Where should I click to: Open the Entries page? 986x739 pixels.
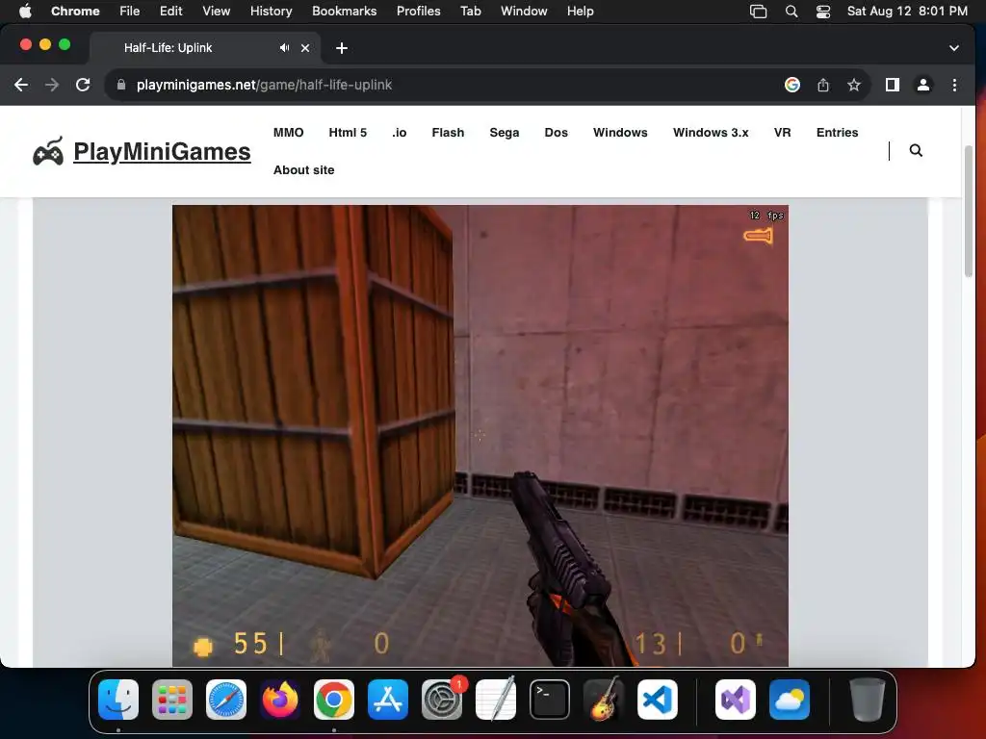[837, 133]
